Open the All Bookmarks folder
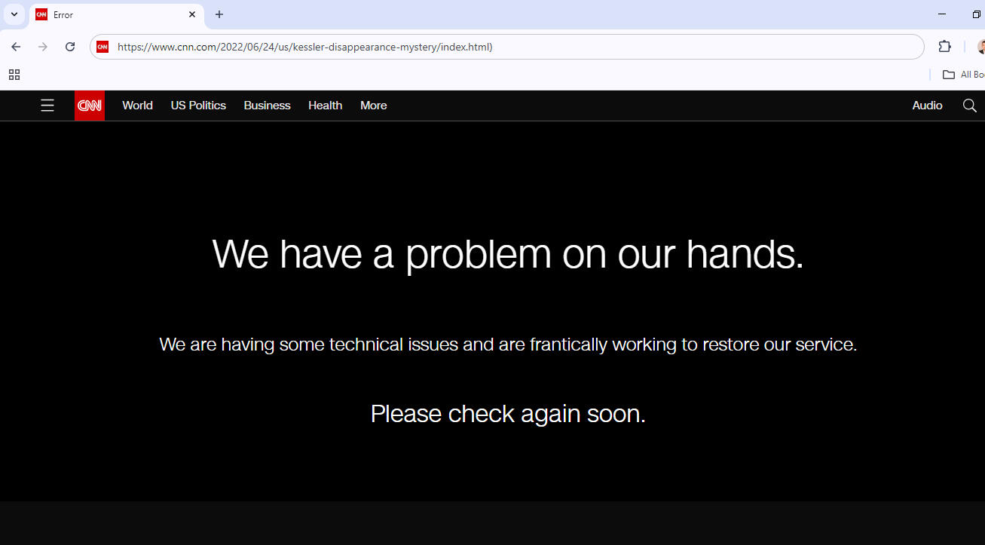Screen dimensions: 985x545 pyautogui.click(x=963, y=75)
